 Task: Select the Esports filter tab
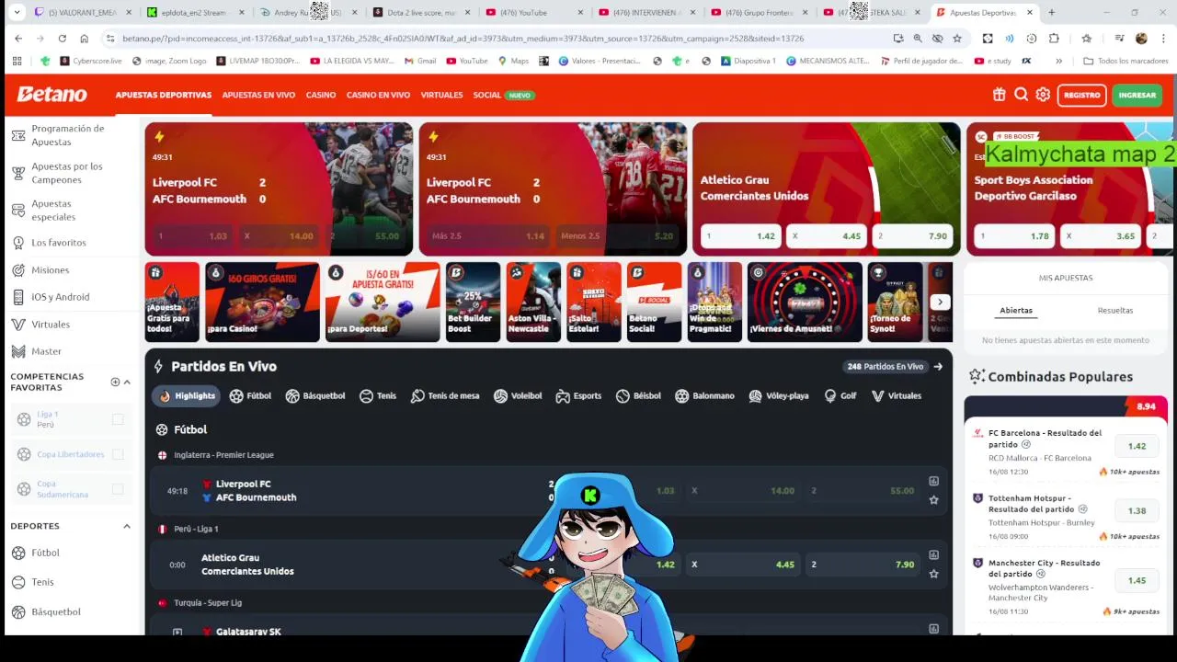pos(578,396)
